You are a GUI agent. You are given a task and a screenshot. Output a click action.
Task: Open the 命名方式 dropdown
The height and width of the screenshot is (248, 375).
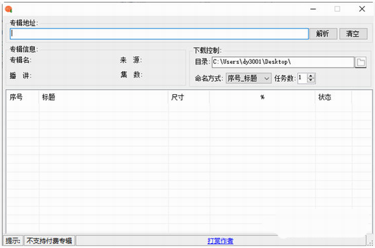[248, 78]
